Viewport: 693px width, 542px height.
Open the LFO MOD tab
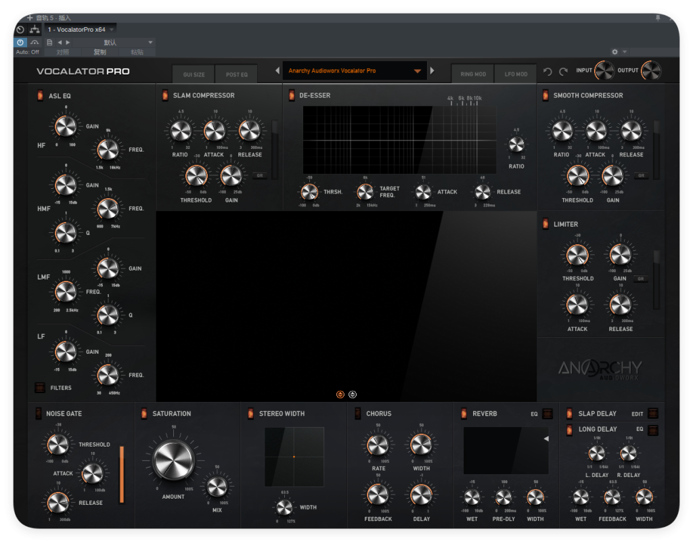pos(516,74)
